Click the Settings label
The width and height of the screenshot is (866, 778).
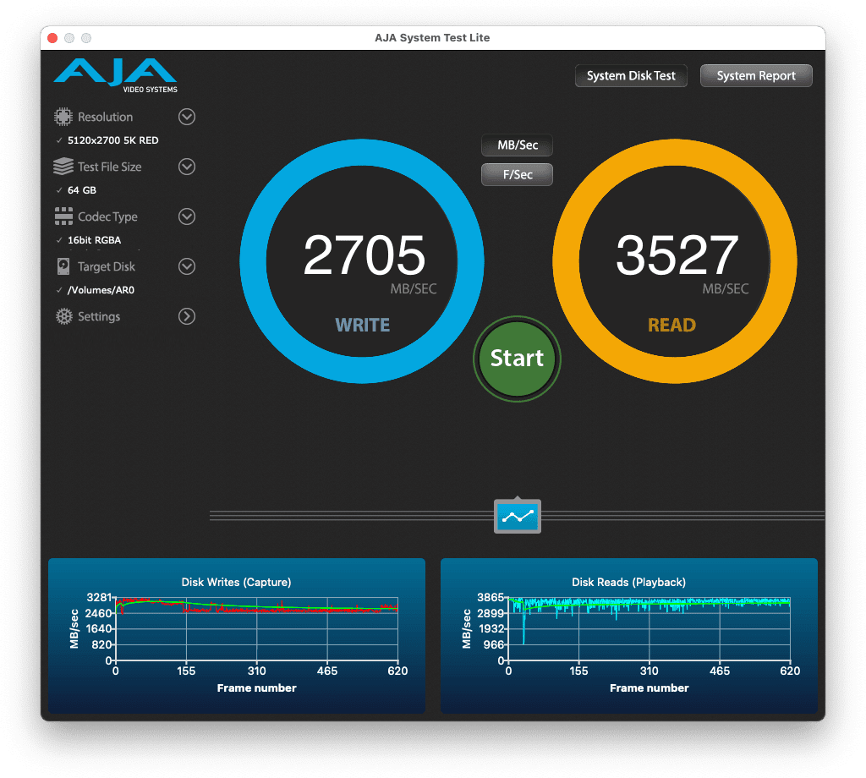click(99, 316)
